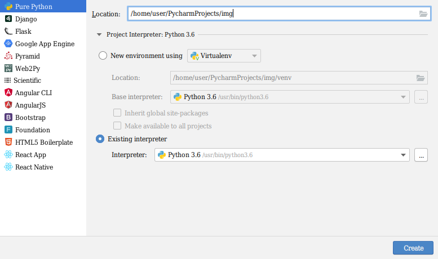Choose the Bootstrap project type label

30,118
